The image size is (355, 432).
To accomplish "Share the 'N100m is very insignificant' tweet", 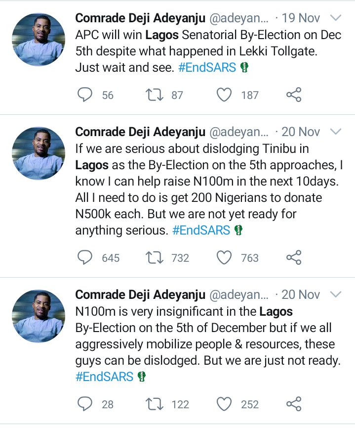I will click(294, 404).
